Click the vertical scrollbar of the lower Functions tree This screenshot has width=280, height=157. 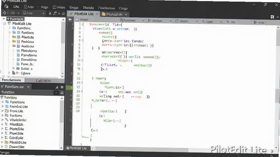pos(62,123)
